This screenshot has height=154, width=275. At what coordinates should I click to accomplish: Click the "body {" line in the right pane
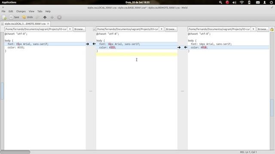click(x=192, y=41)
